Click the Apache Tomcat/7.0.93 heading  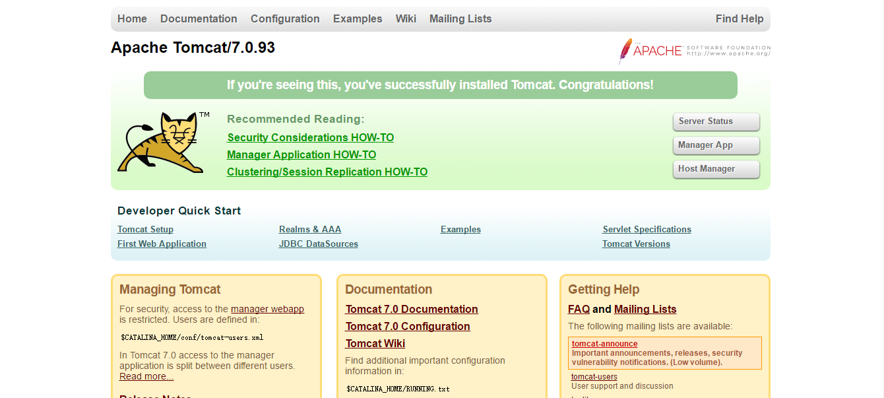(193, 48)
